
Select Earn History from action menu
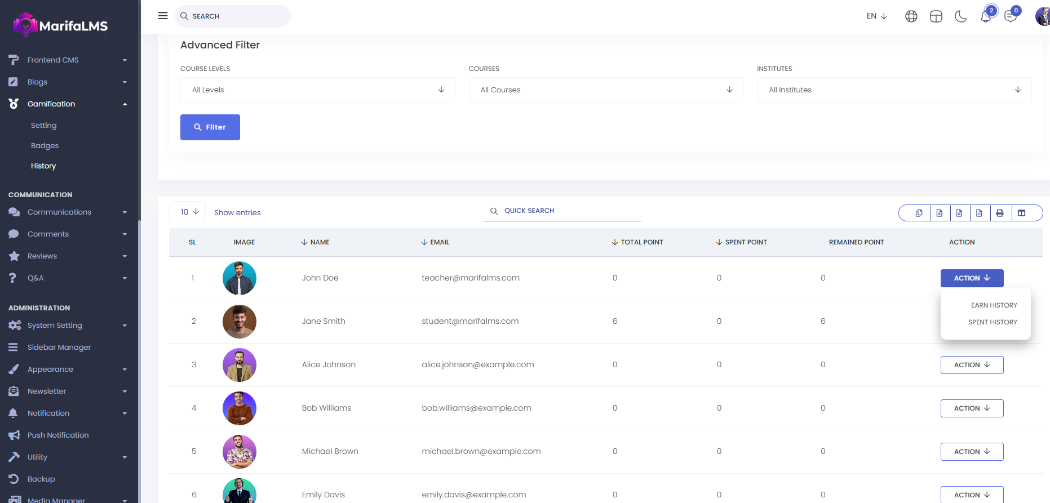point(994,305)
